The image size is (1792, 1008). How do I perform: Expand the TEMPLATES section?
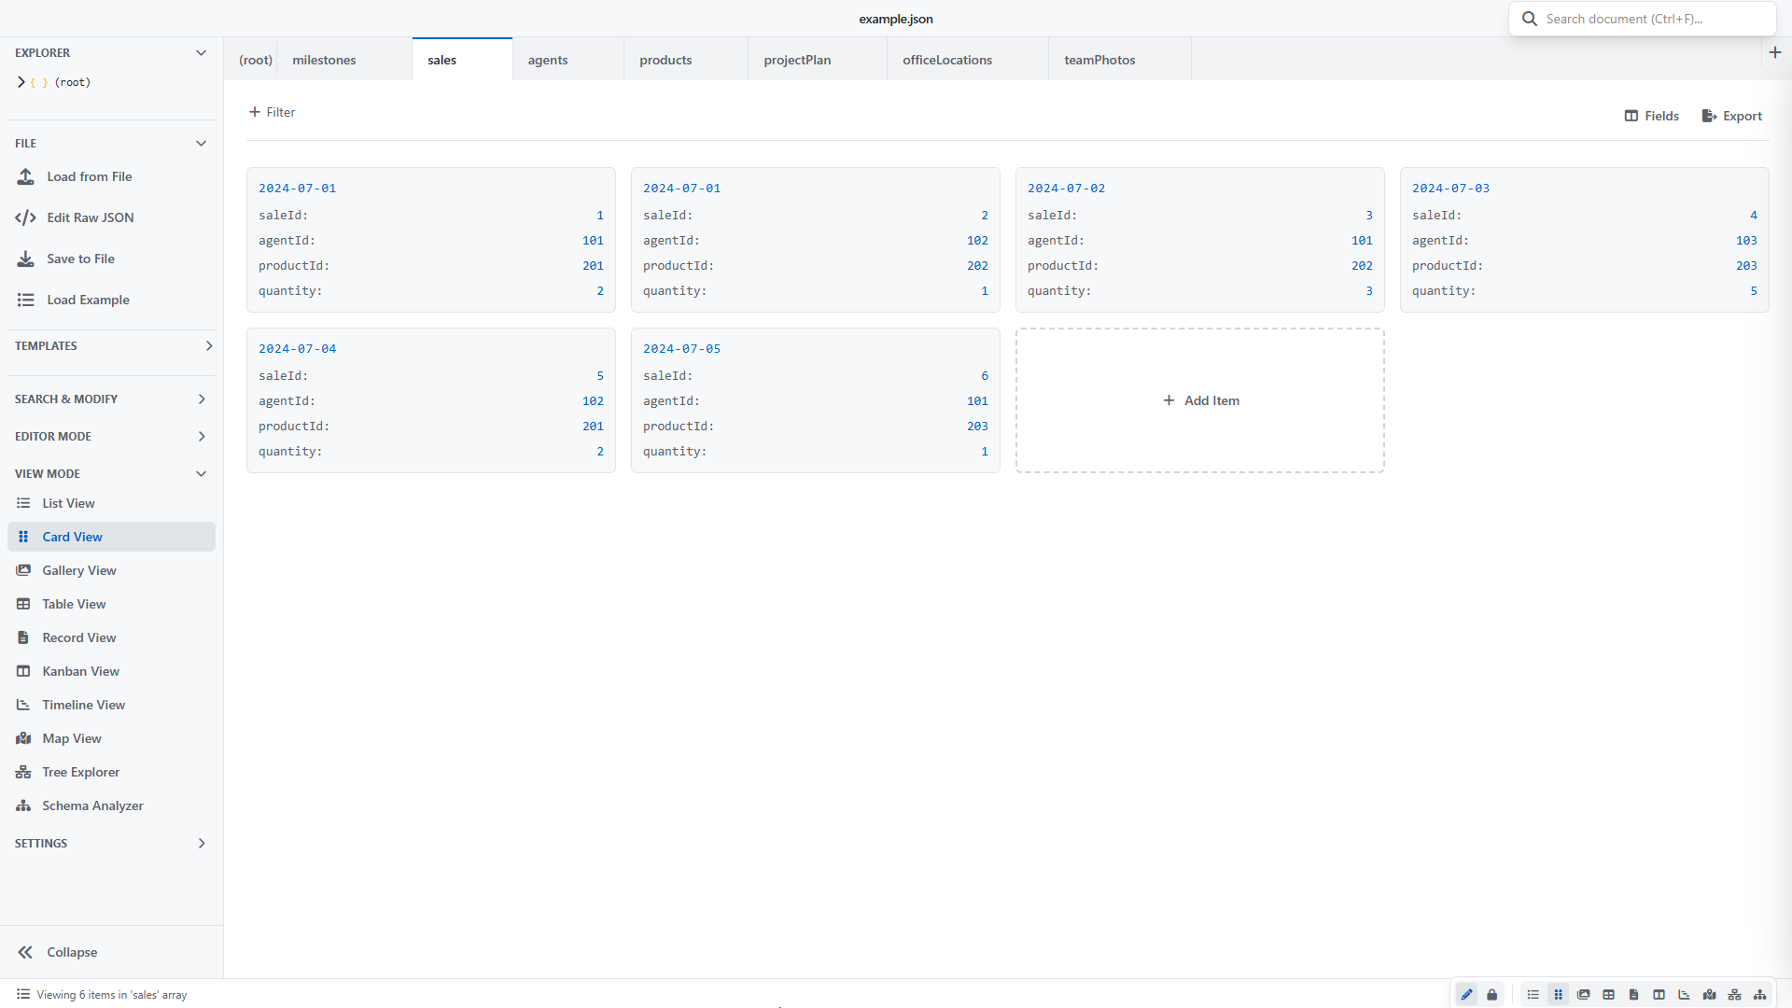[208, 345]
